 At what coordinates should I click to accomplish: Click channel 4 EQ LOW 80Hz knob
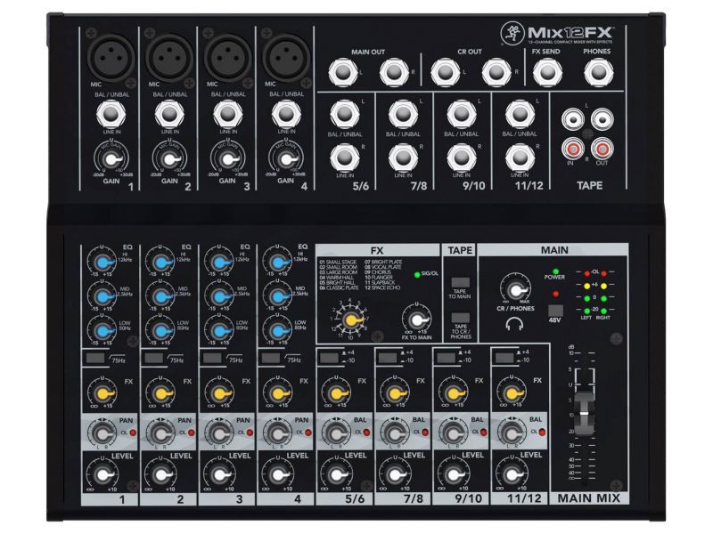[277, 331]
